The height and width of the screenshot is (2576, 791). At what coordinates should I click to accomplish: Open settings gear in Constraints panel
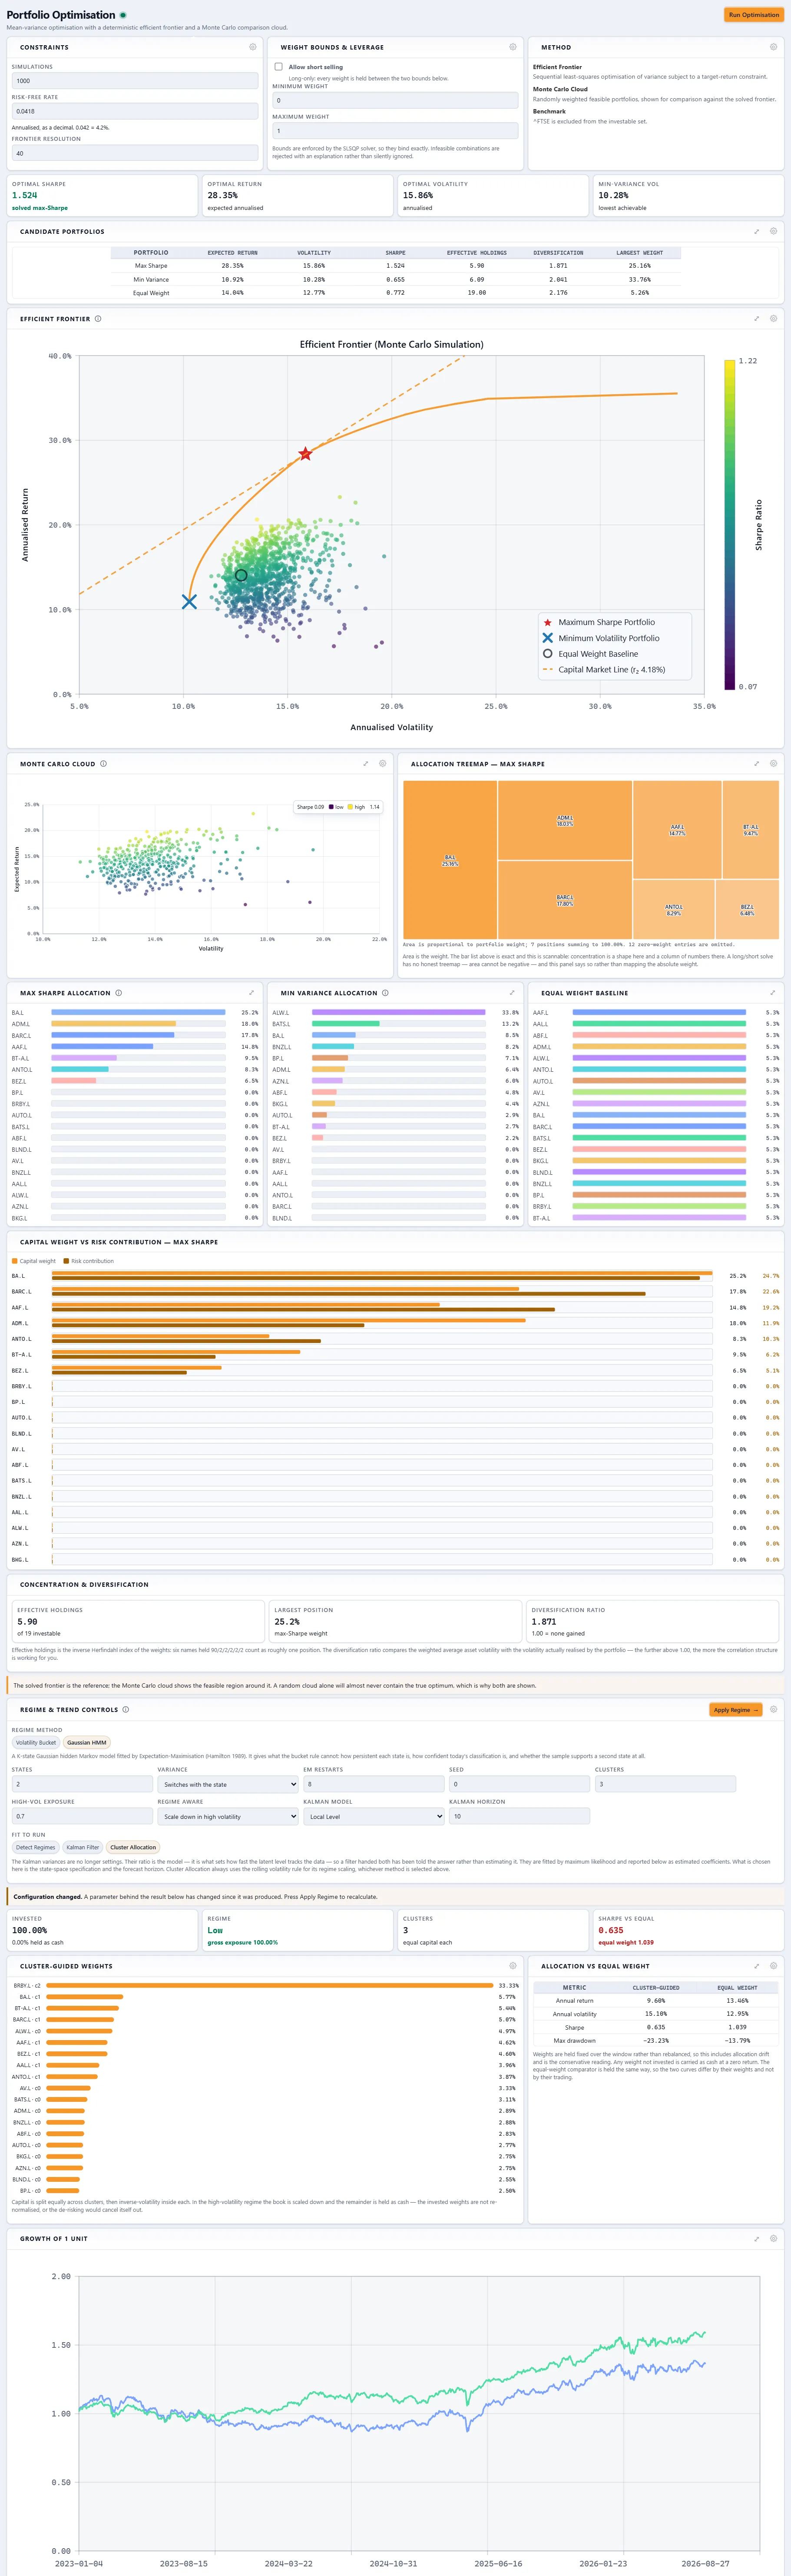[x=252, y=47]
